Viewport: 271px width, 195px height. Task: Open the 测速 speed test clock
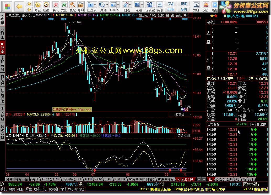pyautogui.click(x=46, y=7)
